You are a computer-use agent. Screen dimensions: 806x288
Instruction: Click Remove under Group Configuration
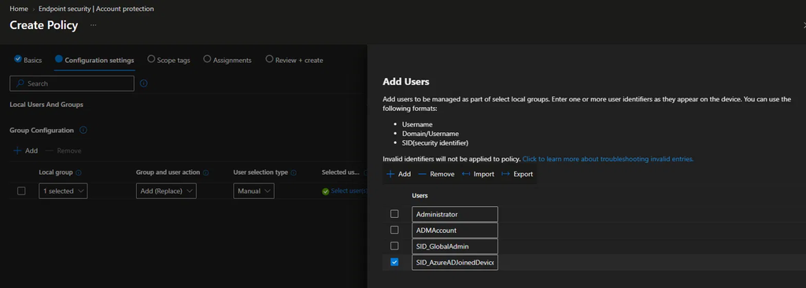[63, 150]
